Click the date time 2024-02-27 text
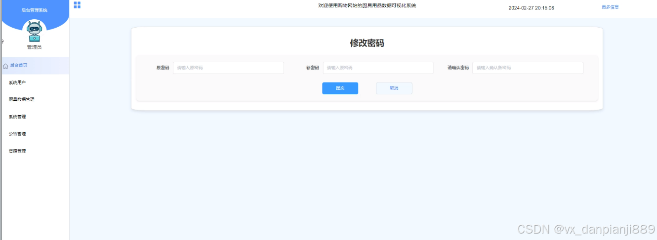 pyautogui.click(x=532, y=8)
